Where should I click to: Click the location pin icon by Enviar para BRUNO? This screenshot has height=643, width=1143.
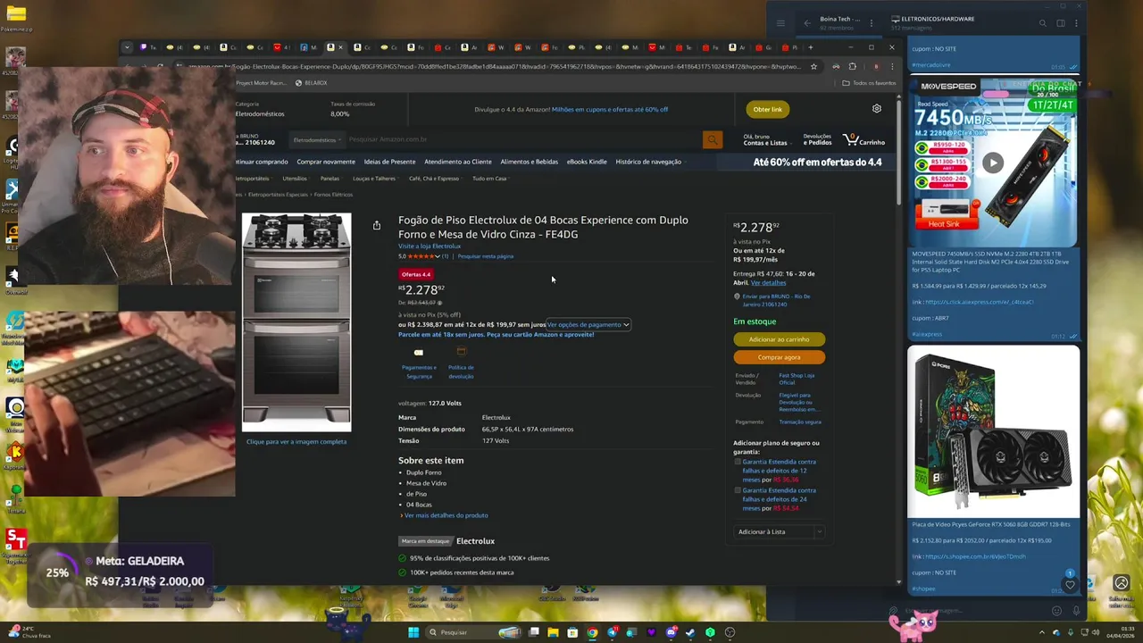click(x=737, y=296)
